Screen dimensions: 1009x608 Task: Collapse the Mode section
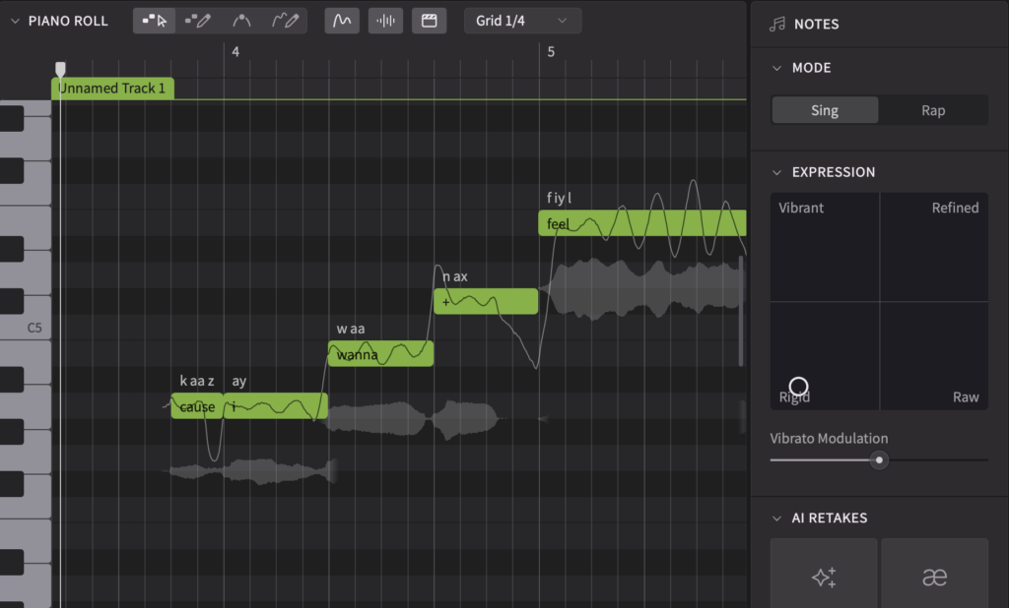coord(776,68)
